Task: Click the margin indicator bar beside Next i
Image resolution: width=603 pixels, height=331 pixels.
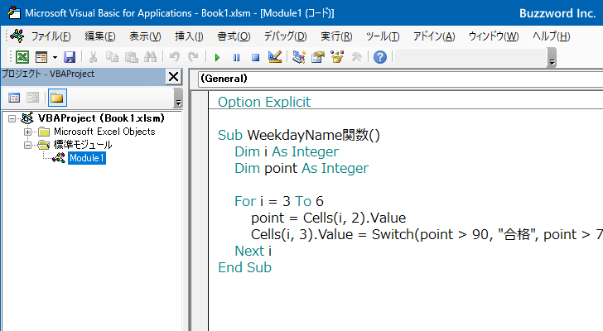Action: tap(200, 251)
